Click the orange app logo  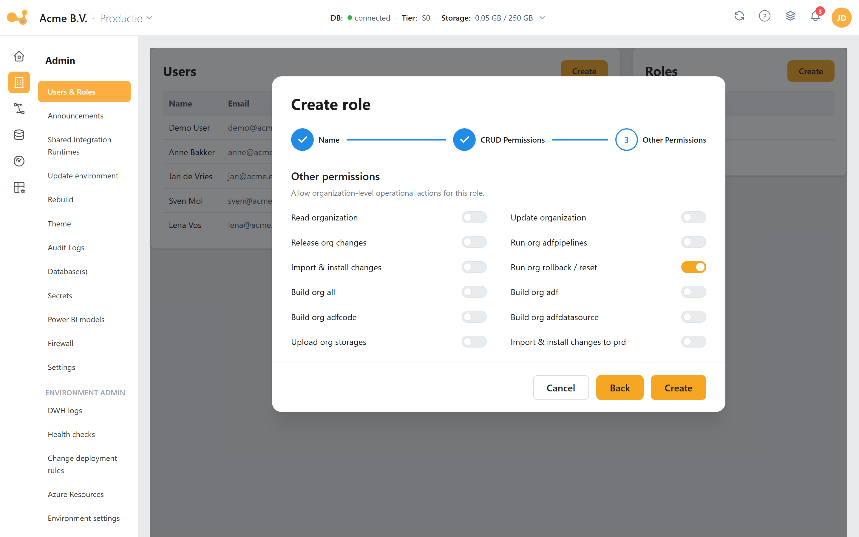[17, 17]
